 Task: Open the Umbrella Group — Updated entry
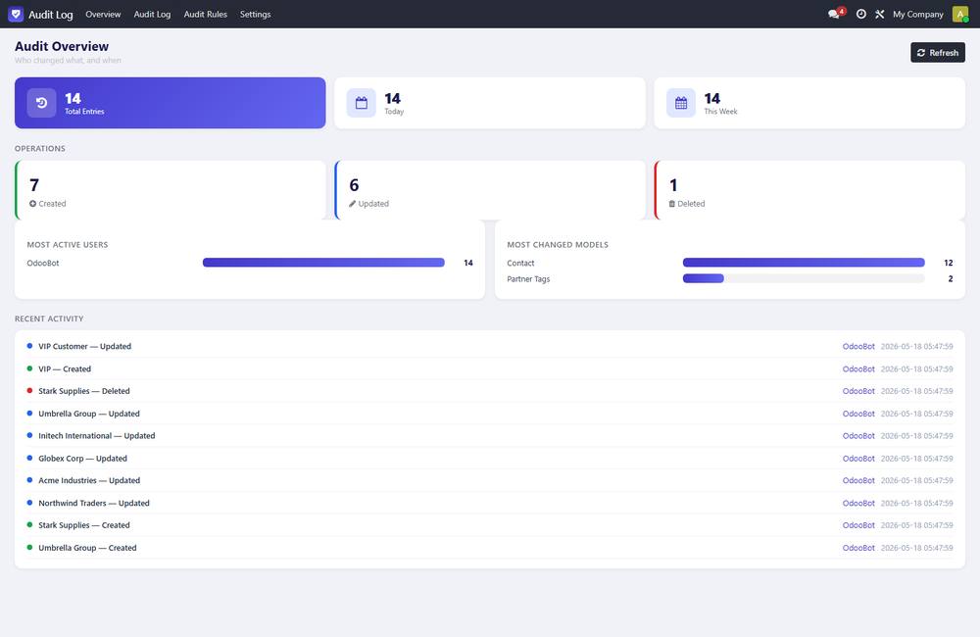pos(490,414)
